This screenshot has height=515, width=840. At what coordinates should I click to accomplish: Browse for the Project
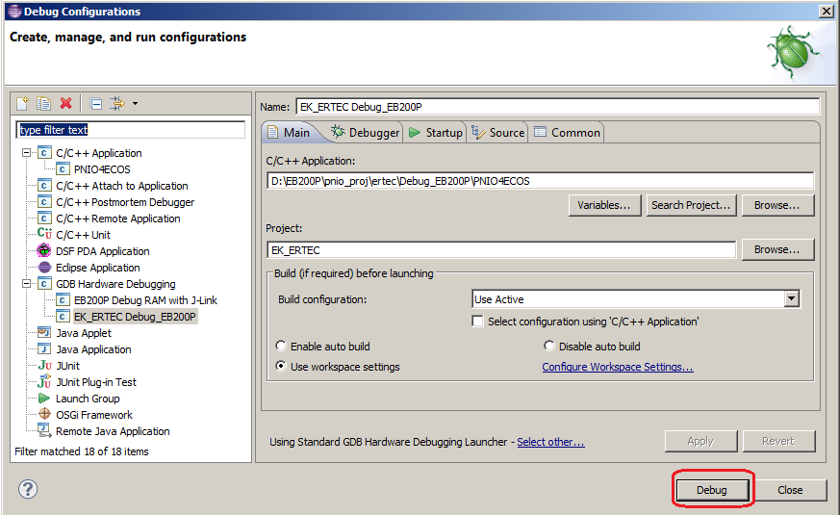[777, 249]
